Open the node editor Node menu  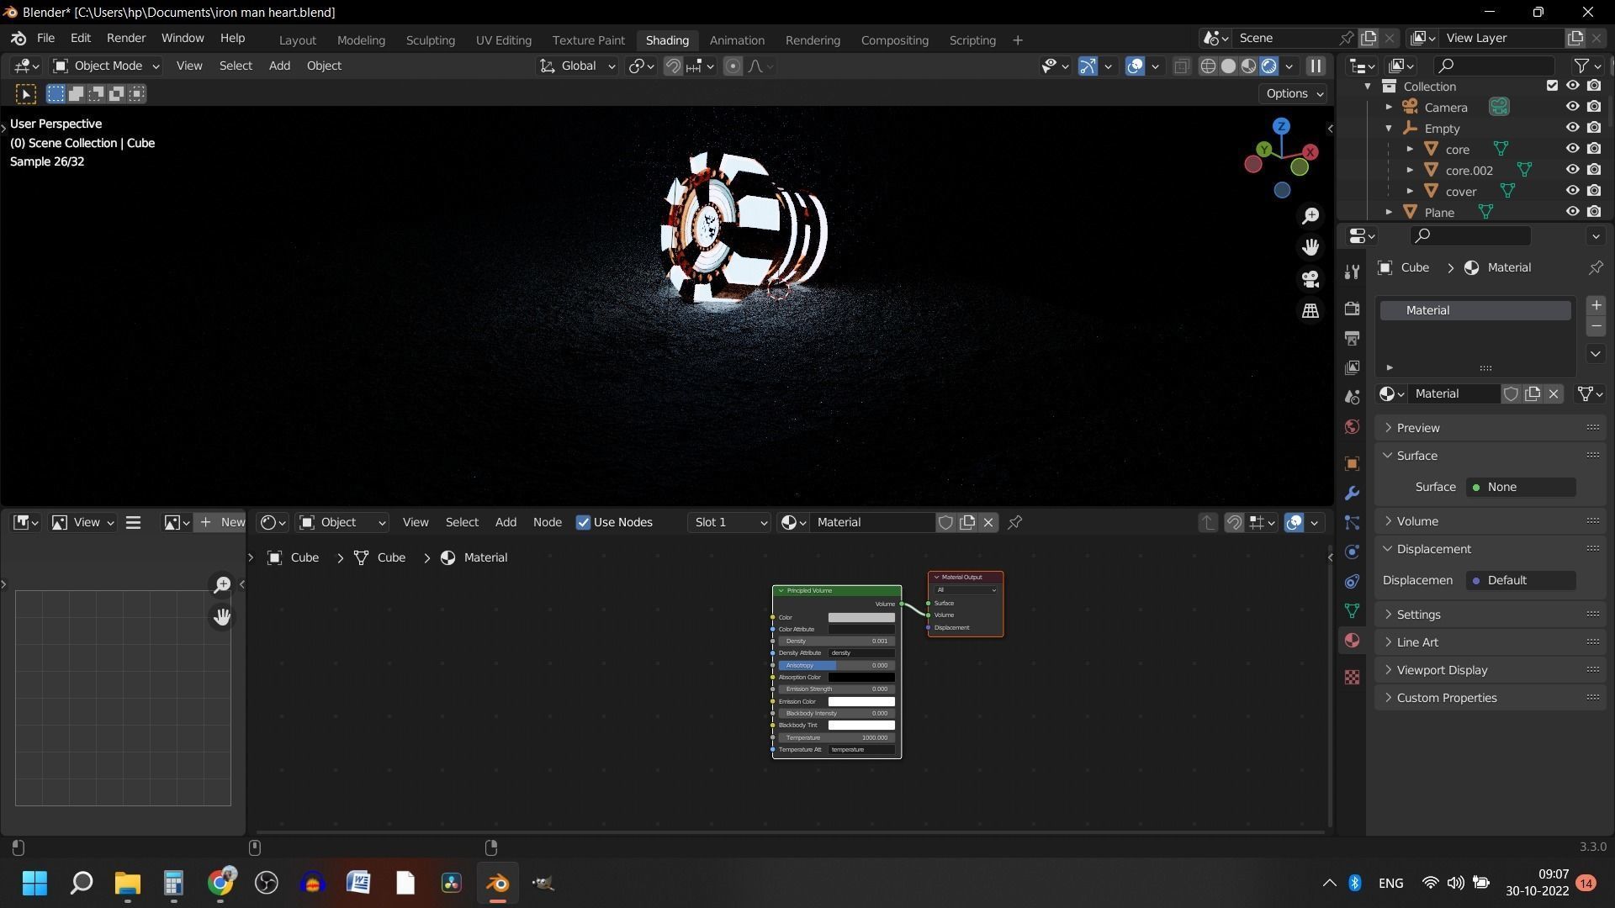click(x=548, y=523)
